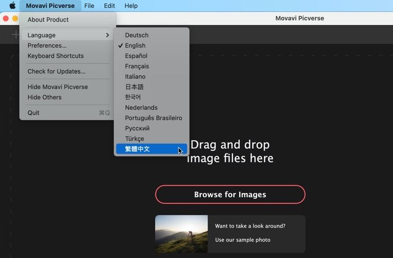Click the plus add-image icon
Image resolution: width=393 pixels, height=258 pixels.
tap(16, 35)
